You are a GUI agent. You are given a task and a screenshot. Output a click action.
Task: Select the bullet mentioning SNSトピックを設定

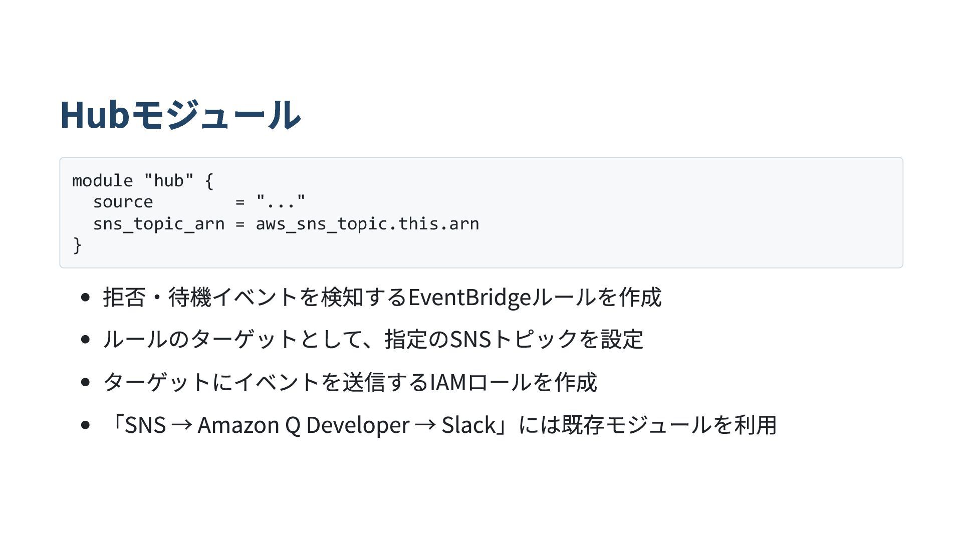tap(373, 339)
